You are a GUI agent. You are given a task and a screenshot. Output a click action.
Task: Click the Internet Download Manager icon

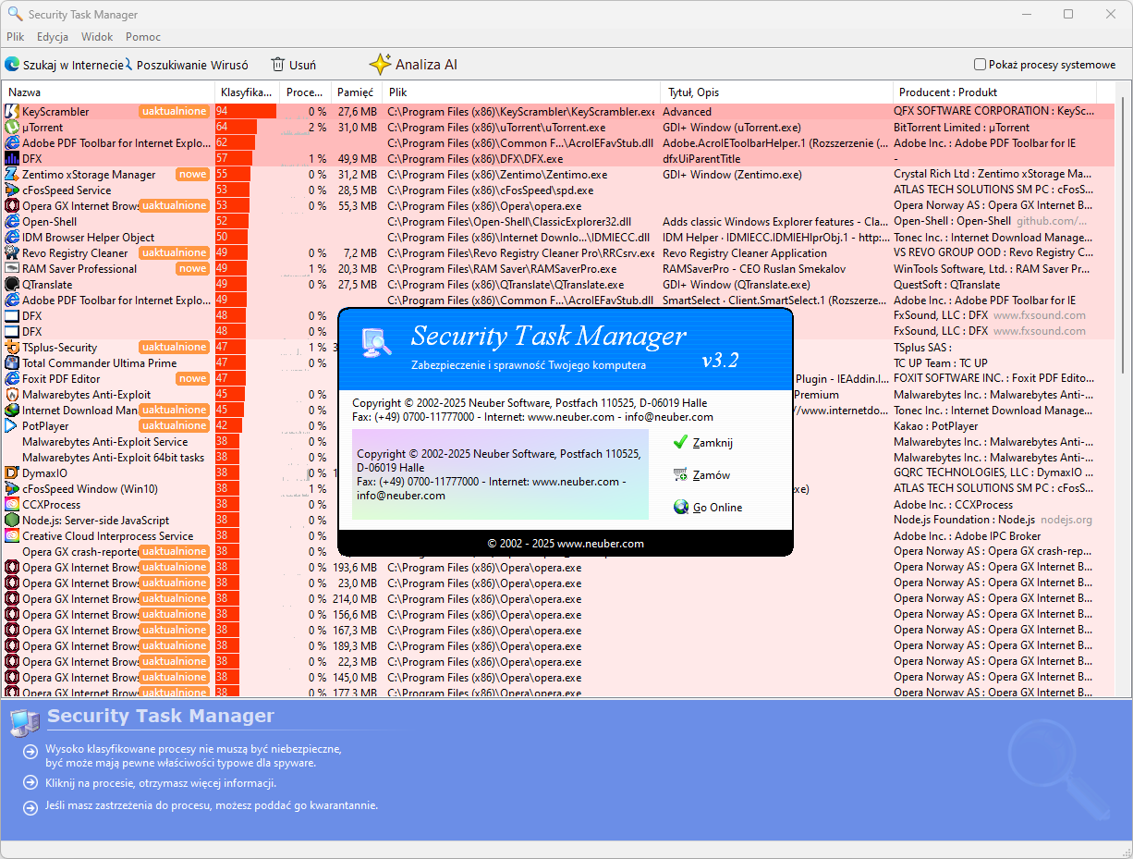pos(12,411)
